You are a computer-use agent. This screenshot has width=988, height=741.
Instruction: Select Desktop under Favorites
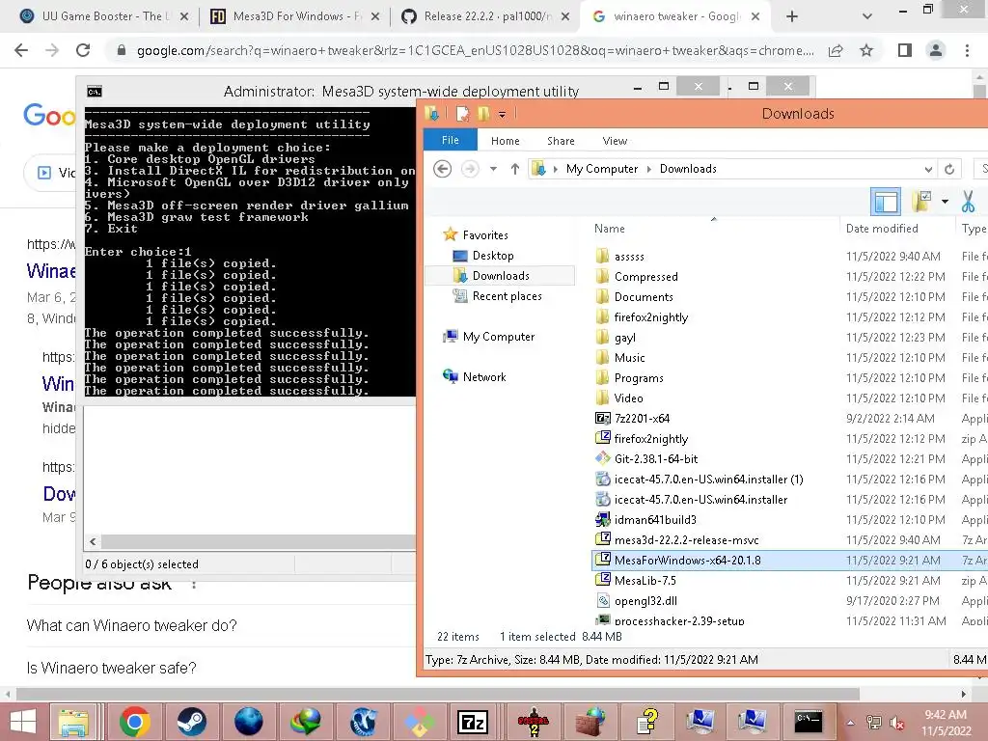pos(493,255)
